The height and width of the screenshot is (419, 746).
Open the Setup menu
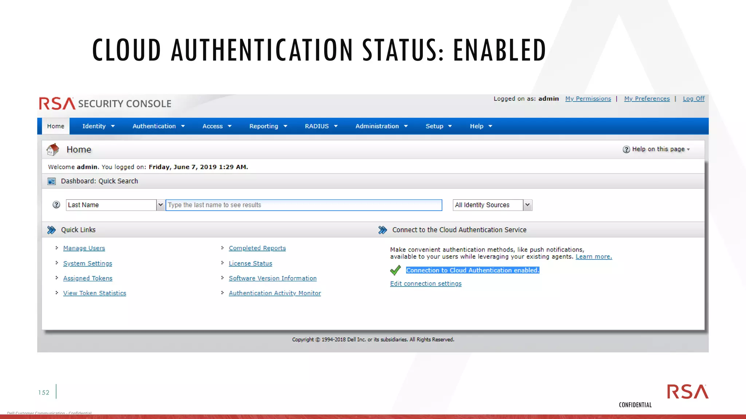pos(435,126)
